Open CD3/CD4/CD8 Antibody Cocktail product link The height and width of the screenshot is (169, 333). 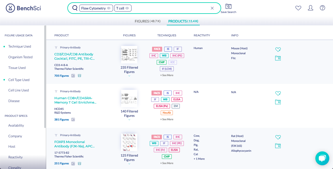click(x=75, y=56)
